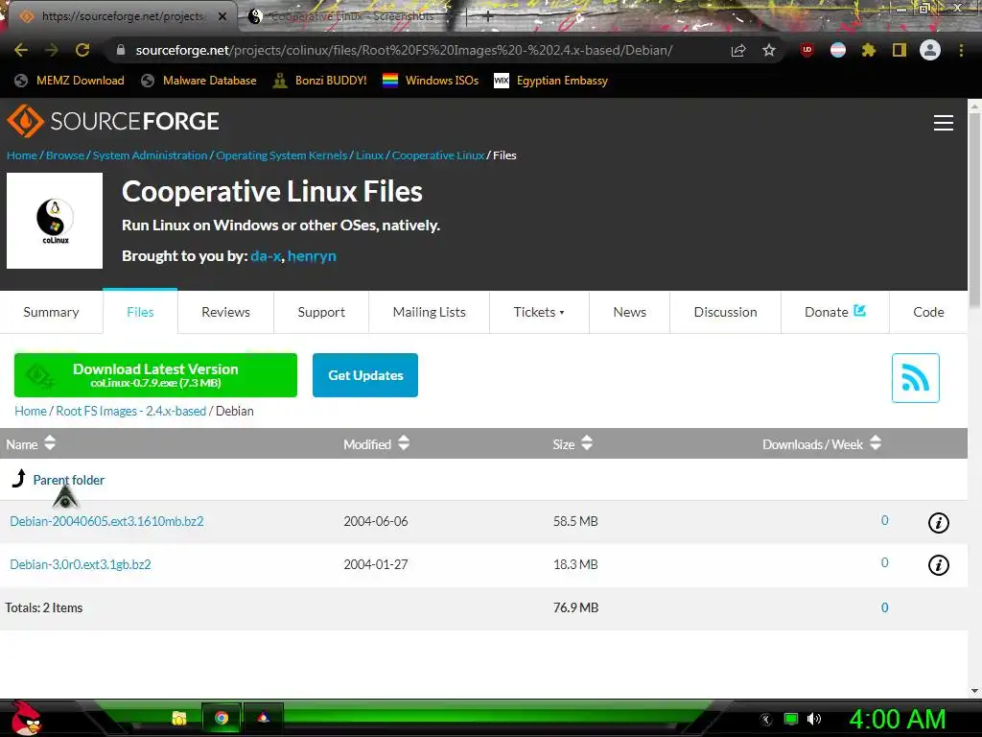The image size is (982, 737).
Task: Click the Donate tab
Action: (x=835, y=312)
